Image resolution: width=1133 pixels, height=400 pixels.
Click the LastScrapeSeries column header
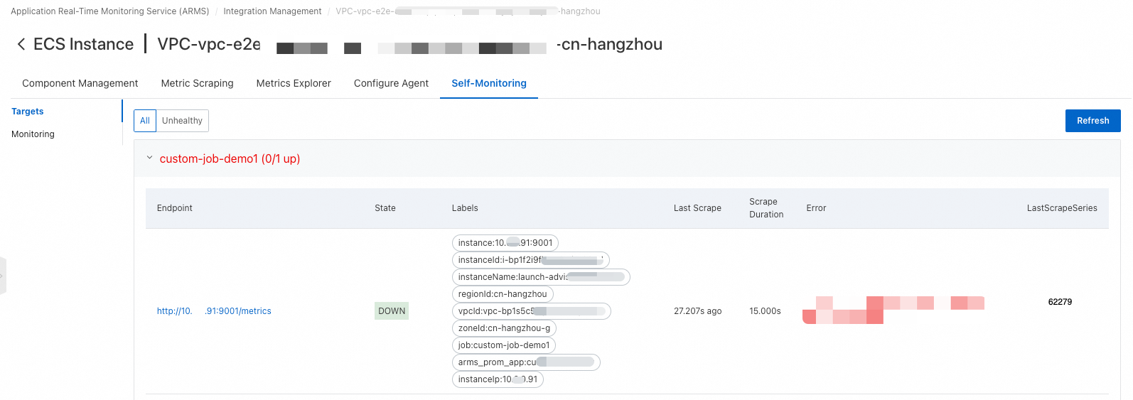[1062, 208]
